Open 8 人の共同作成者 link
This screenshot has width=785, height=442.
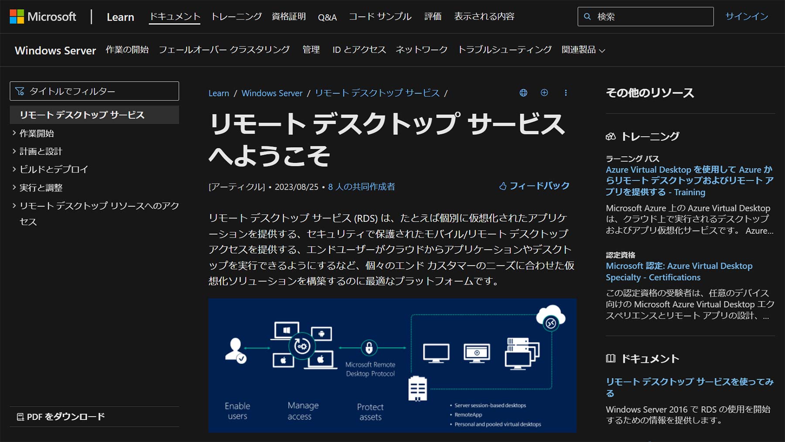(362, 187)
